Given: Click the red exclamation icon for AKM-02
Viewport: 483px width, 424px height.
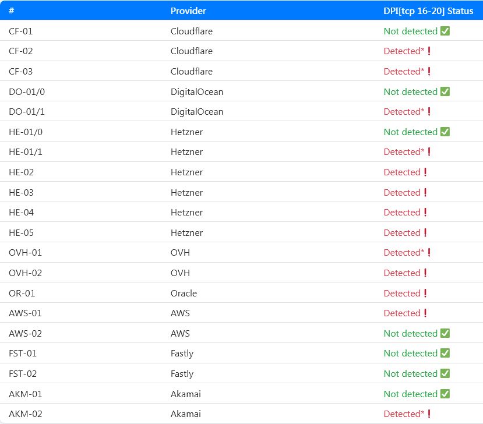Looking at the screenshot, I should pos(429,414).
